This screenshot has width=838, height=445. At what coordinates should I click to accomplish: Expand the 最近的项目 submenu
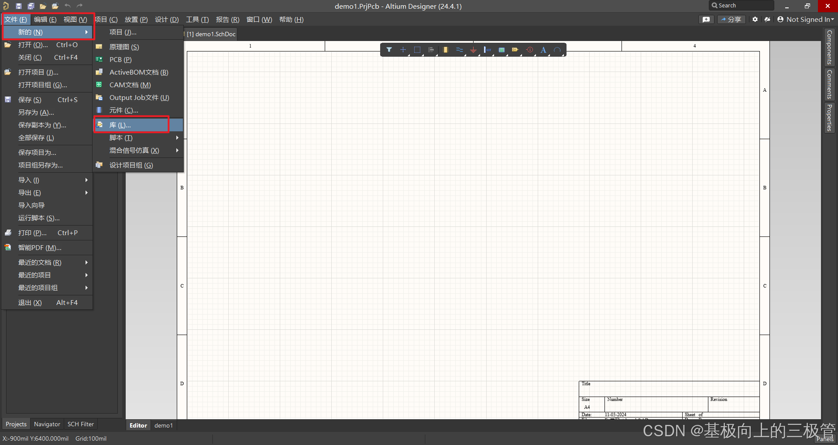pos(47,275)
